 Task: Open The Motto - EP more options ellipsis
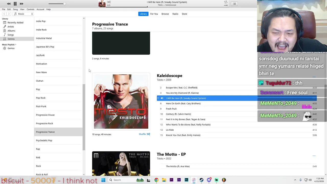click(x=314, y=156)
